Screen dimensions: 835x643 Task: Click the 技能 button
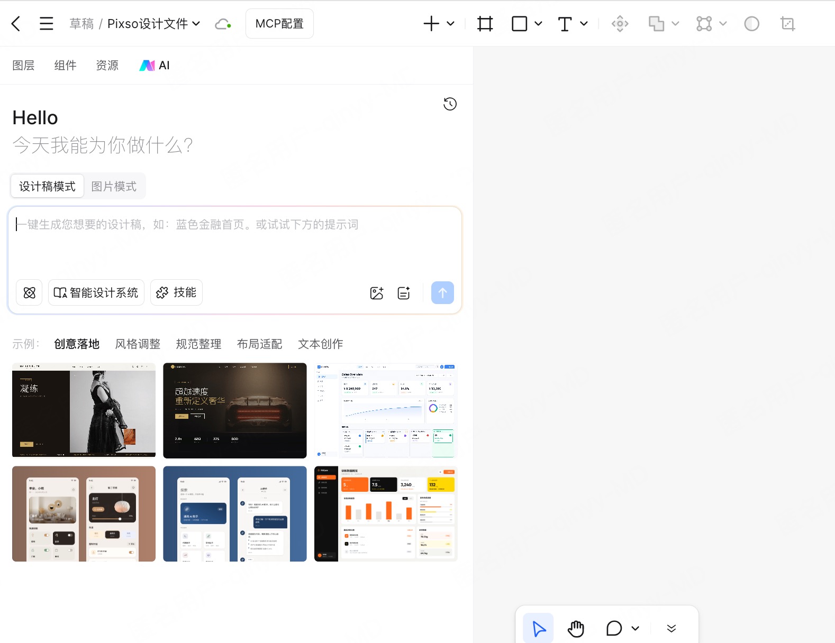(177, 292)
